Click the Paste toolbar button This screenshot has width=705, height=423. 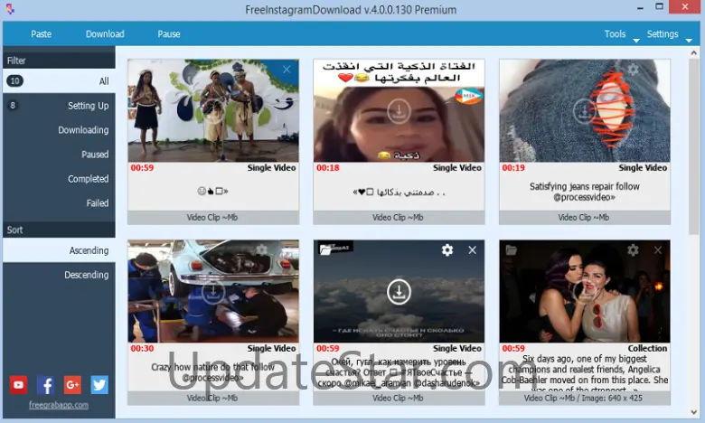pos(41,34)
